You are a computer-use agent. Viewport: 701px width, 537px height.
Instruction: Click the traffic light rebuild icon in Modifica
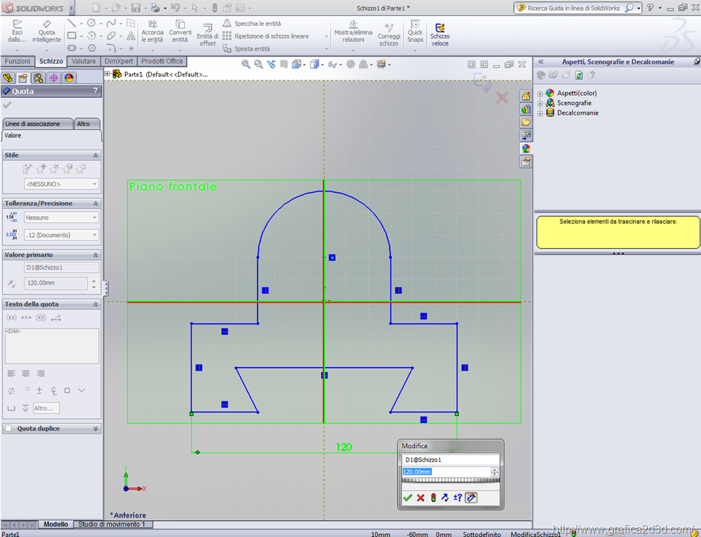point(432,498)
